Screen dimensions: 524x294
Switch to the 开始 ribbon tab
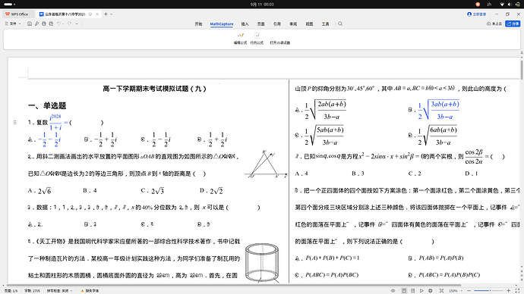198,24
